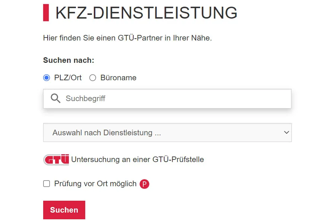Focus the Suchbegriff search input field
Viewport: 335px width, 223px height.
coord(175,98)
